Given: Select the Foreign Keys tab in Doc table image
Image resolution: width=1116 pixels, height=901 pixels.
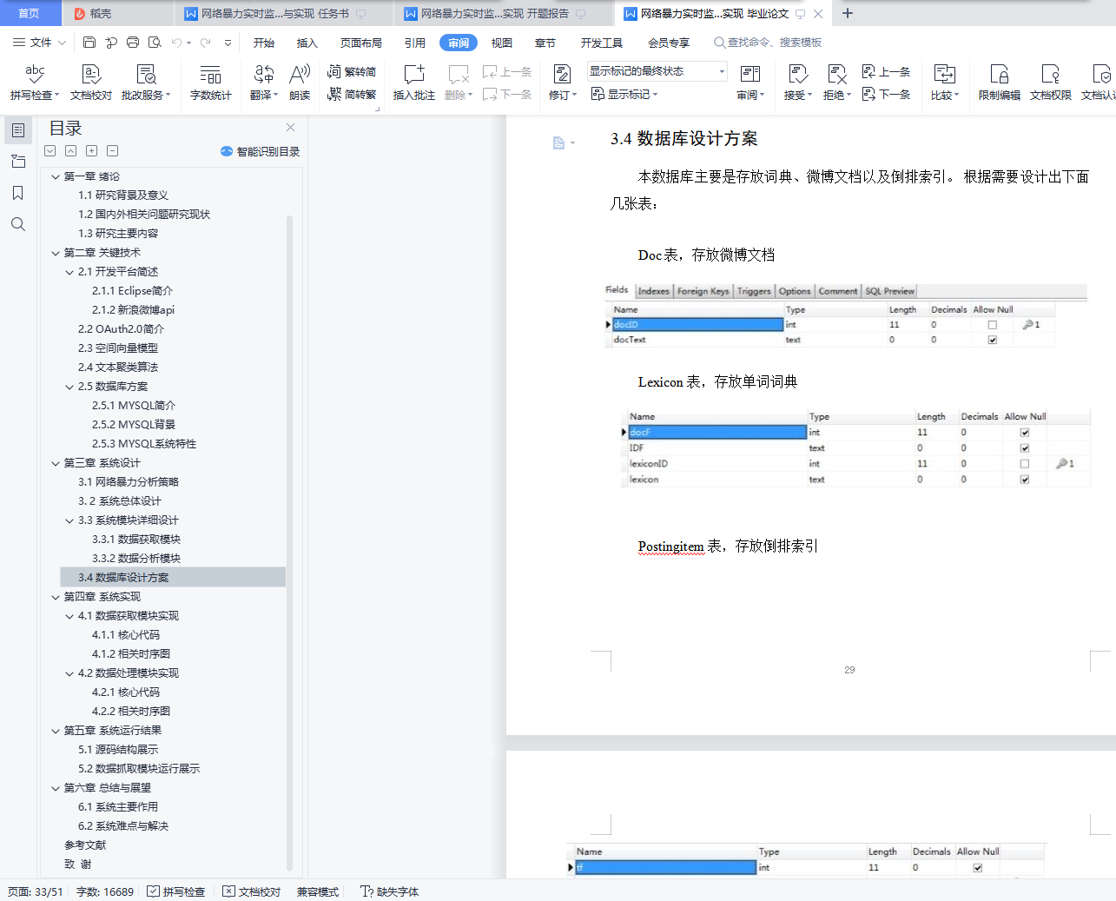Looking at the screenshot, I should point(703,291).
